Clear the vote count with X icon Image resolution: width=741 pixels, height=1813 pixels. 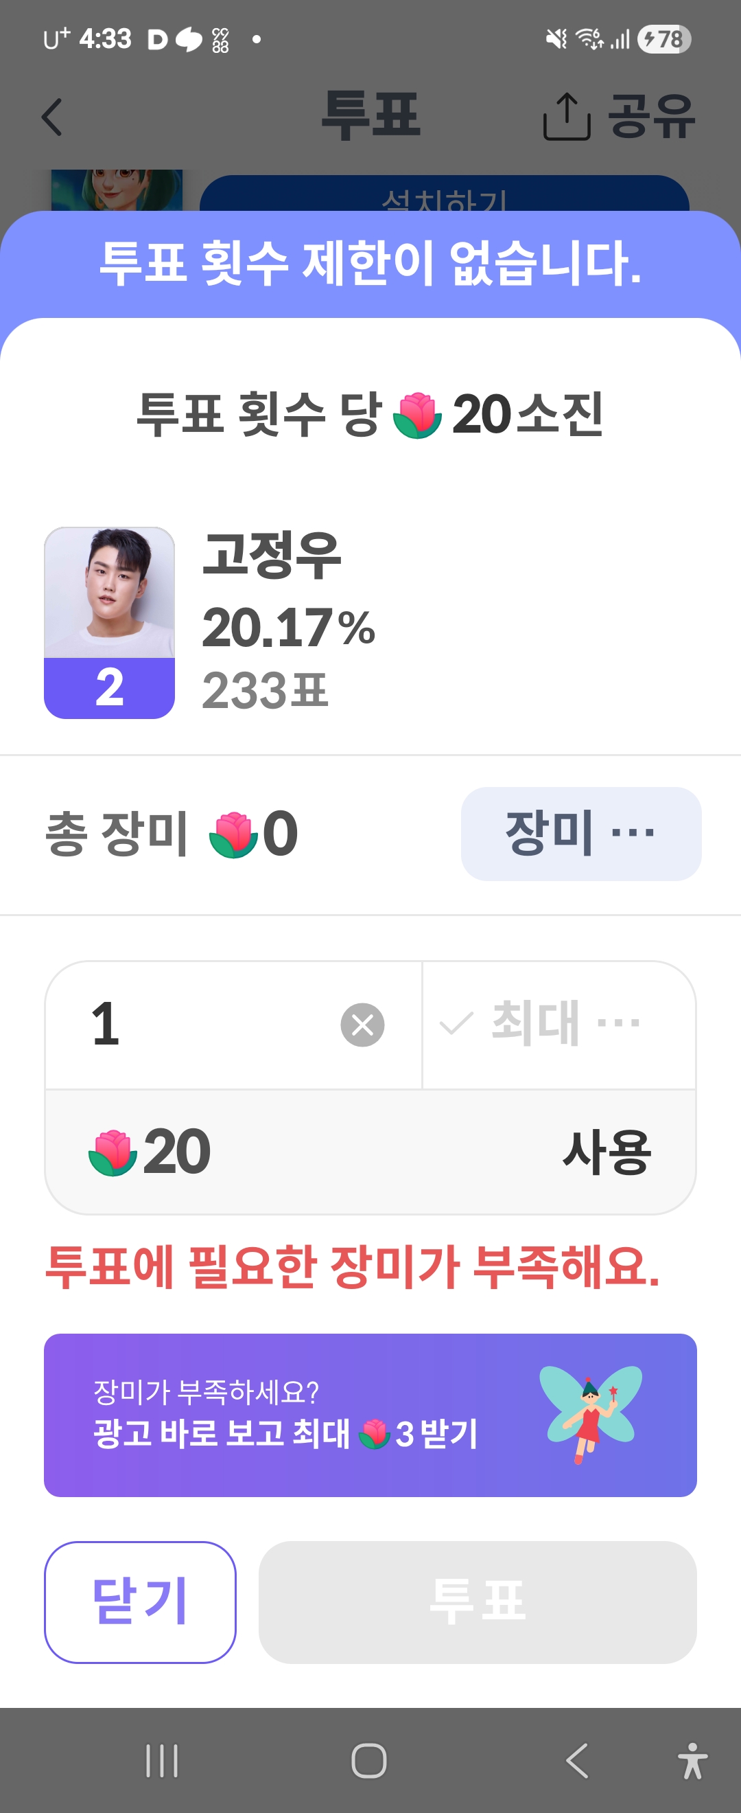coord(362,1025)
